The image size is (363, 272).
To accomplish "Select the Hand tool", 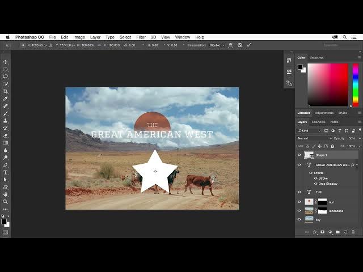I will click(x=6, y=194).
